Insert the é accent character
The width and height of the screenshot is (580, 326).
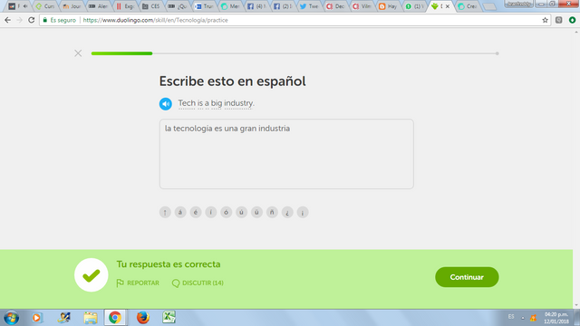[x=196, y=212]
